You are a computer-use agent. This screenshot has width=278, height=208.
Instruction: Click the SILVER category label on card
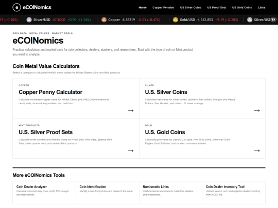coord(149,85)
